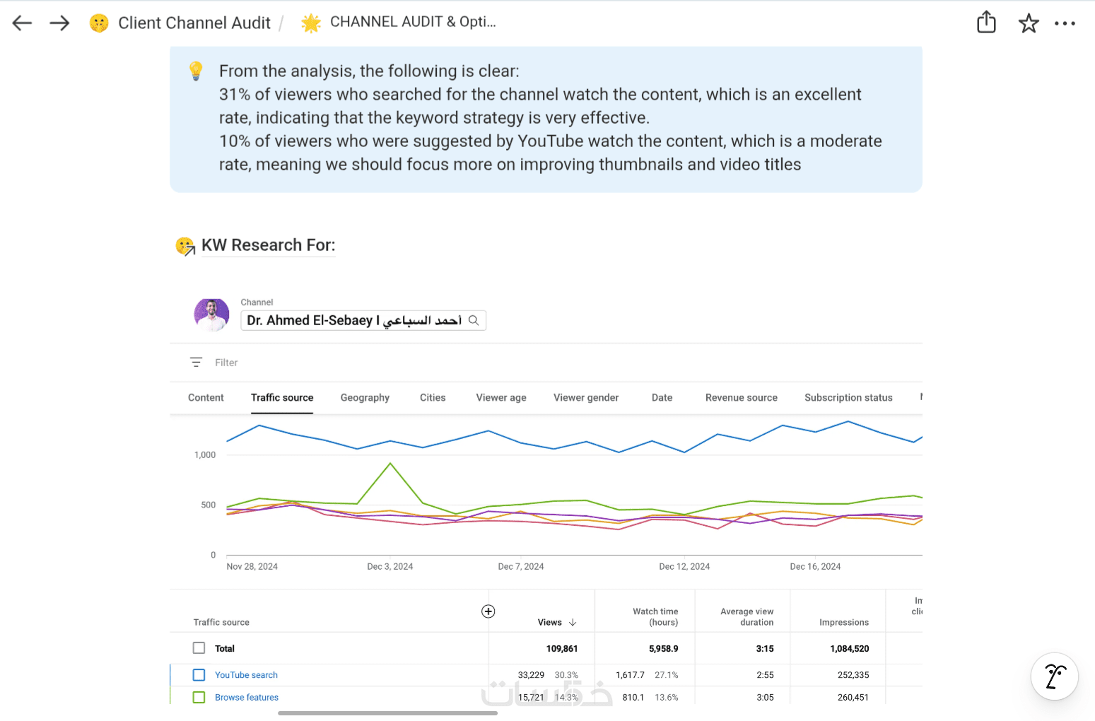1095x721 pixels.
Task: Toggle the Total row checkbox
Action: pos(199,648)
